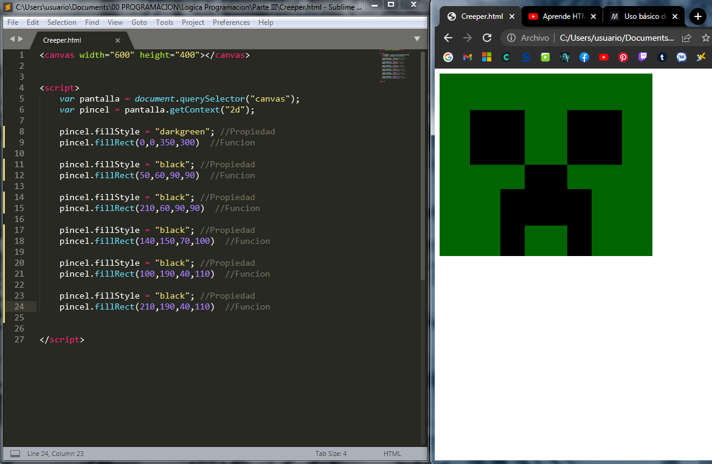The width and height of the screenshot is (712, 464).
Task: Click fillRect(140,150,70,100) on line 18
Action: click(154, 241)
